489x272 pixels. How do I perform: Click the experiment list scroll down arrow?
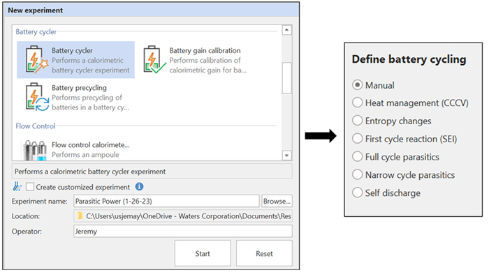pos(286,156)
